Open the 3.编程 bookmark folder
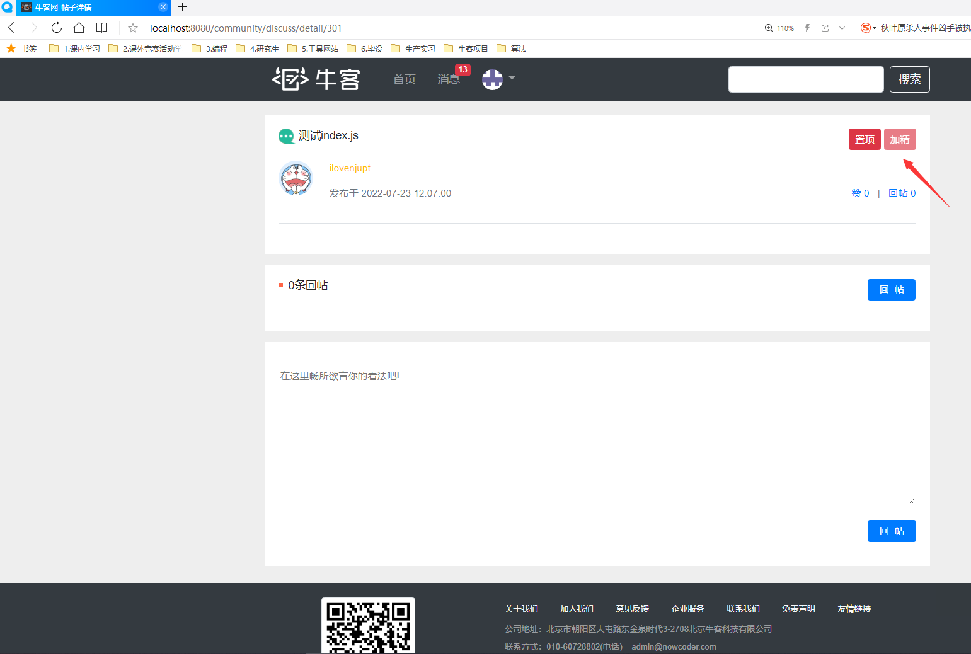The image size is (971, 654). (209, 49)
